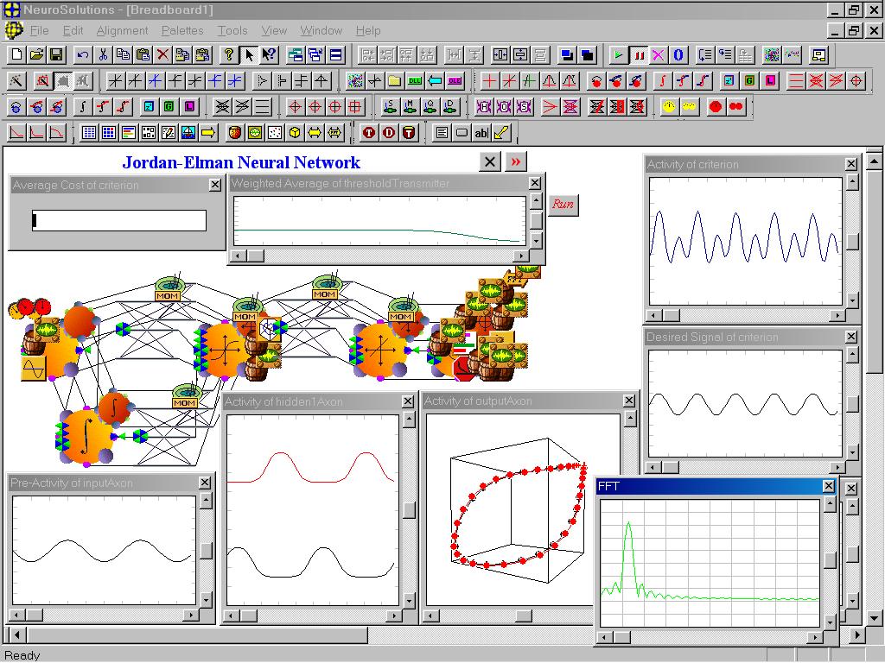Viewport: 885px width, 663px height.
Task: Select the magenta OLE component icon
Action: coord(455,80)
